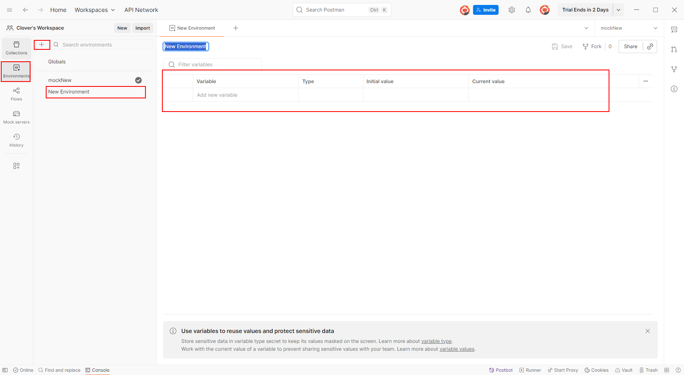Focus the Search Postman box
This screenshot has height=375, width=684.
click(342, 10)
